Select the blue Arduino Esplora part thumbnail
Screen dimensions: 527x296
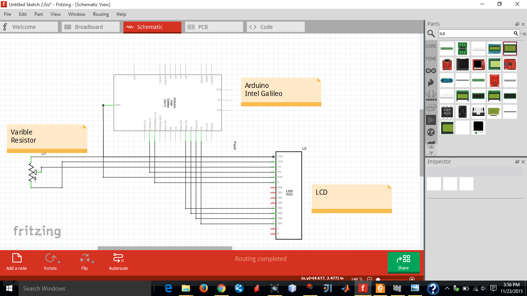coord(447,80)
